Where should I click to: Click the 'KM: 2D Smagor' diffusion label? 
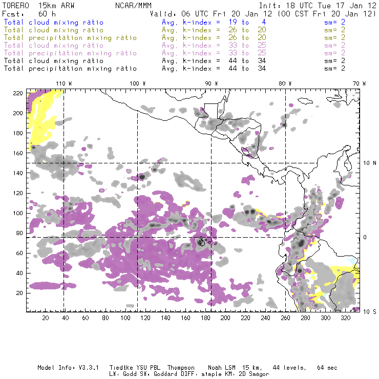(247, 374)
